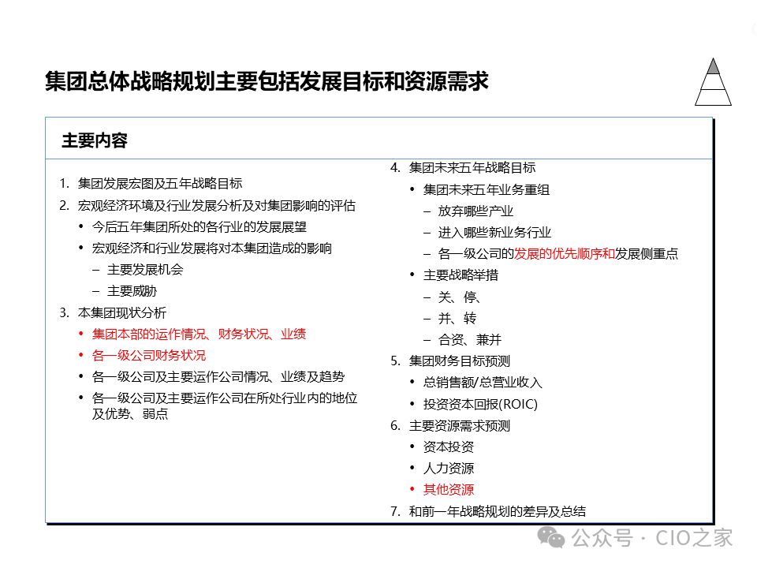The image size is (757, 568).
Task: Click bullet 宏观经济和行业发展将对本集团造成的影响
Action: (212, 248)
